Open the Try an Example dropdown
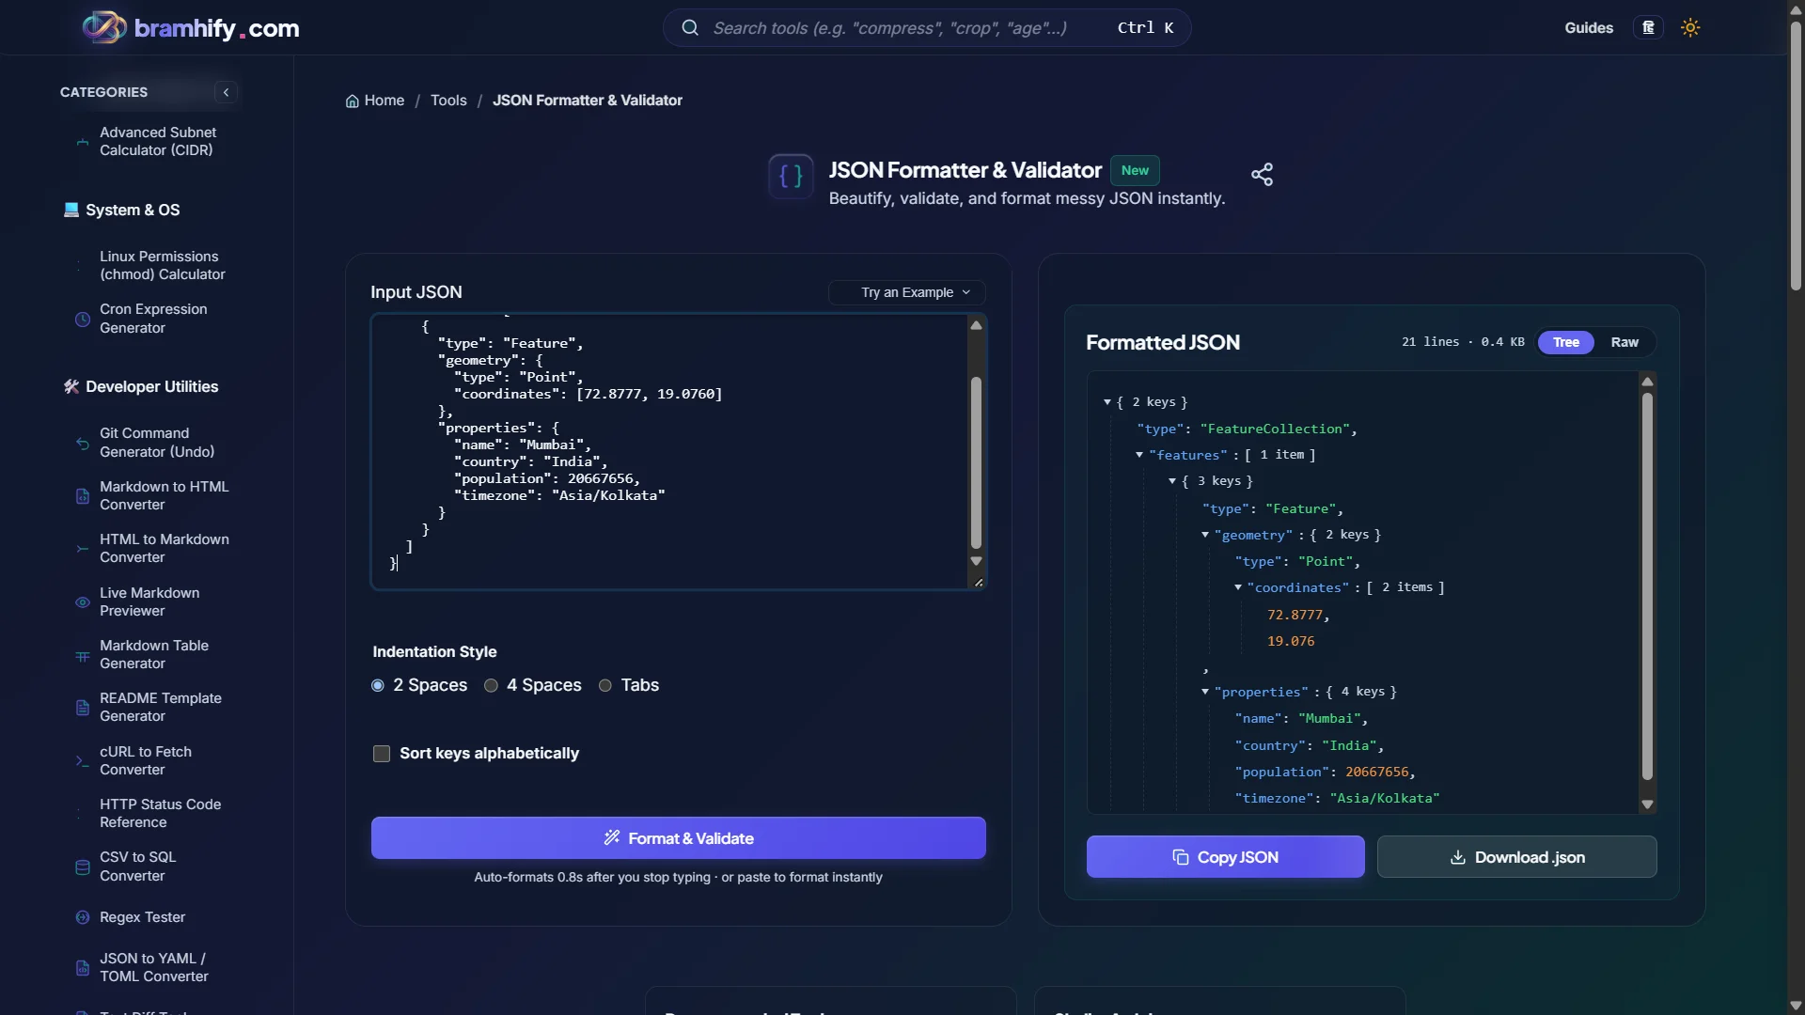Viewport: 1805px width, 1015px height. click(x=907, y=292)
